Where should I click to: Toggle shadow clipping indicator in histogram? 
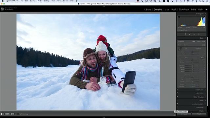click(179, 17)
